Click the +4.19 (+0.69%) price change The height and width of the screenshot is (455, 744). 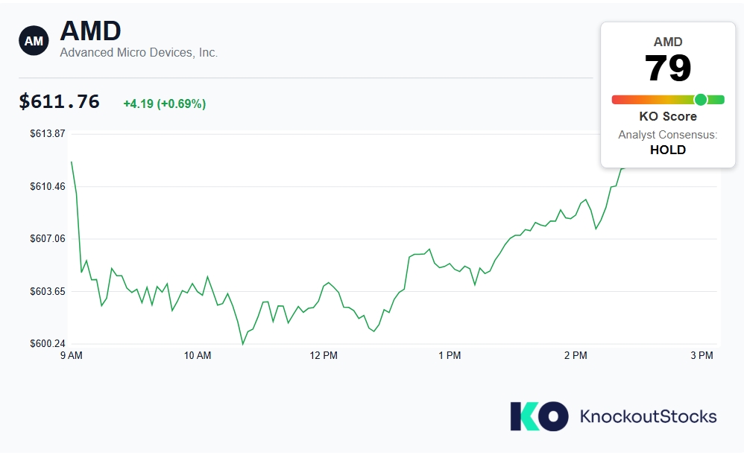tap(165, 104)
